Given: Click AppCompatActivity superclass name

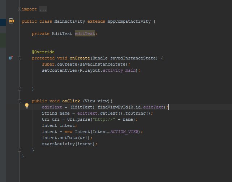Looking at the screenshot, I should (129, 21).
